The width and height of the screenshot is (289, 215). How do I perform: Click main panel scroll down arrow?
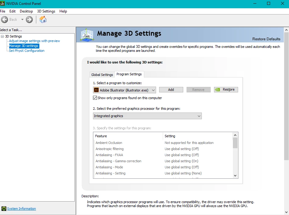pyautogui.click(x=286, y=212)
